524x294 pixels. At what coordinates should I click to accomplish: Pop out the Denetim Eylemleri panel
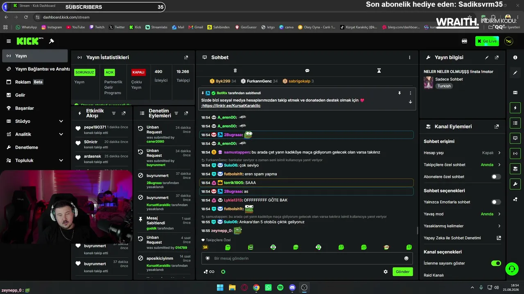(186, 114)
